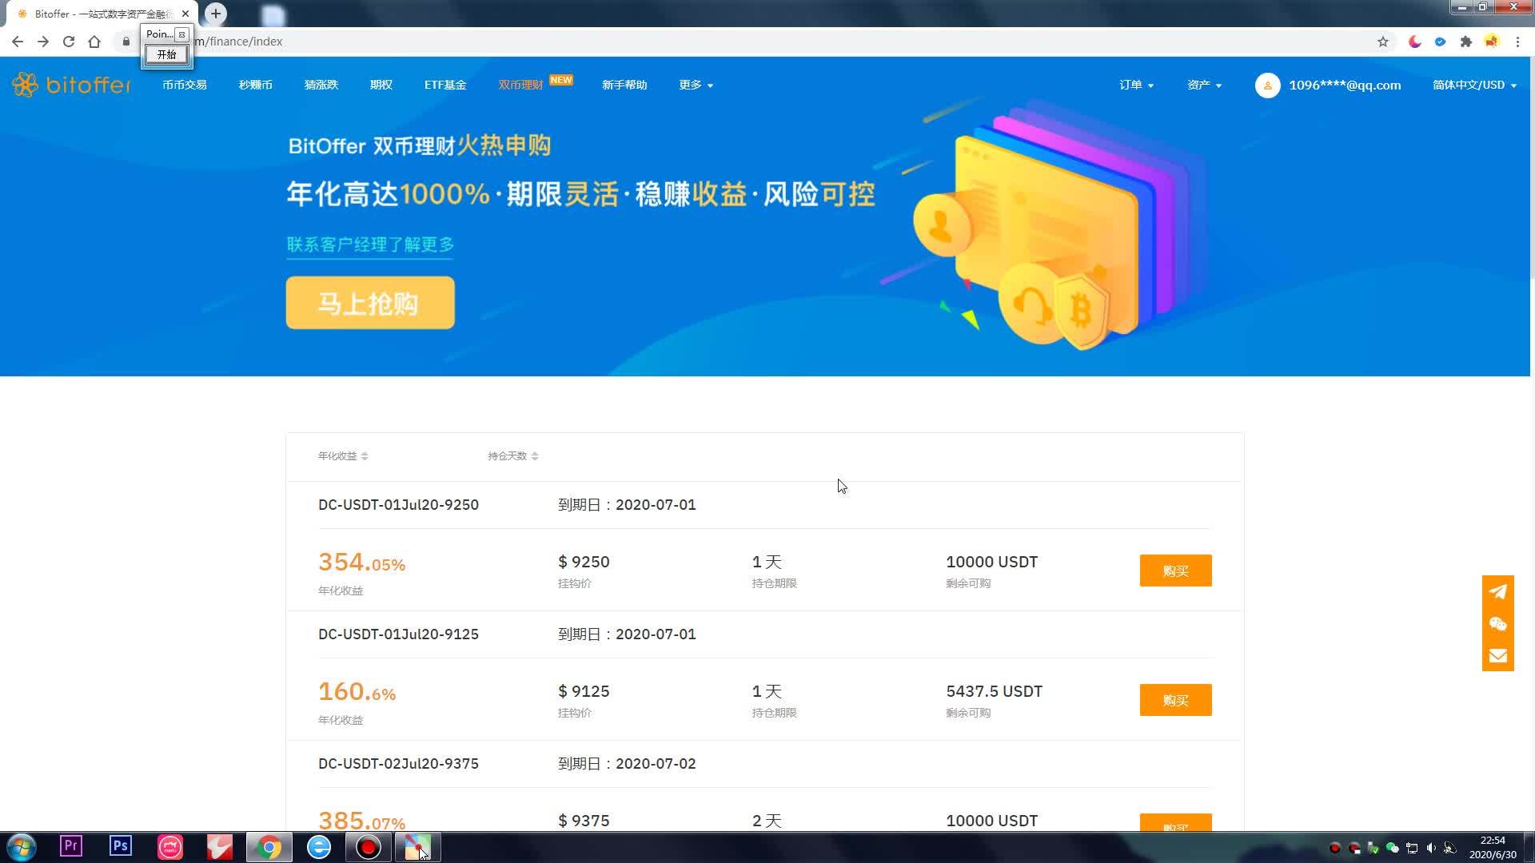Click the $ 9125 price value
The height and width of the screenshot is (863, 1535).
tap(584, 691)
